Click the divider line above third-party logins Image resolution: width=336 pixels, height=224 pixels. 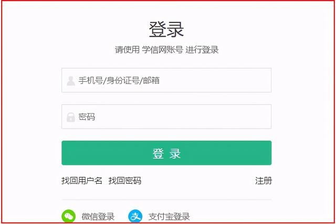point(166,199)
